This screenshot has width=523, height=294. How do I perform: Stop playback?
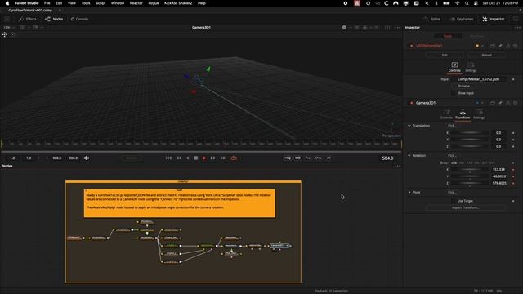point(196,158)
